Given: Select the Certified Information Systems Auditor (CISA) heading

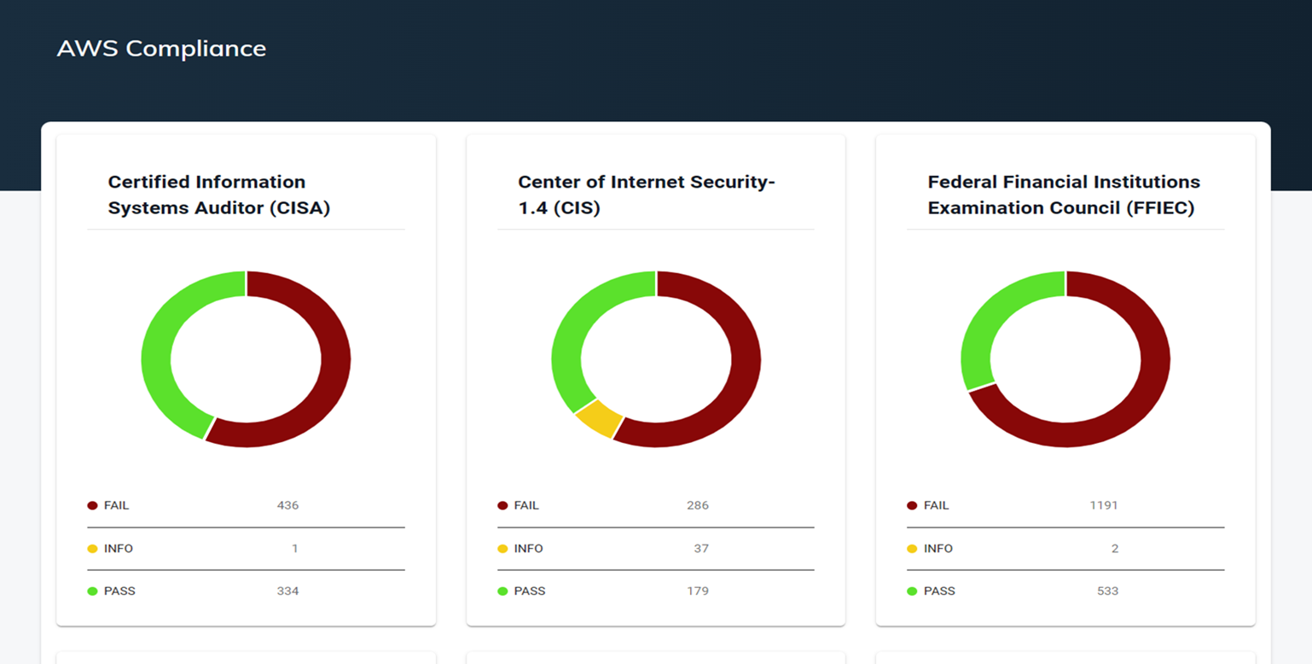Looking at the screenshot, I should click(x=218, y=195).
